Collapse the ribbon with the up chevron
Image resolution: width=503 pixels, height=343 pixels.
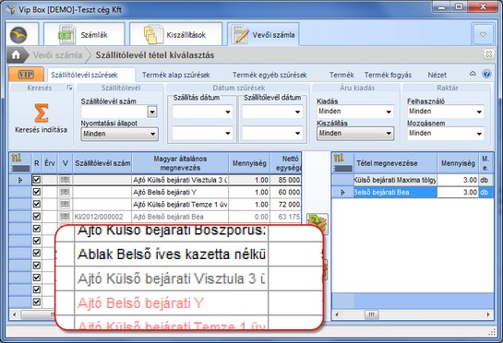point(473,74)
